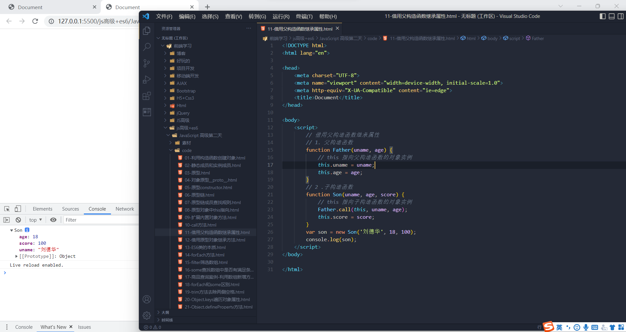Toggle device emulation in DevTools toolbar
The image size is (626, 332).
point(18,209)
